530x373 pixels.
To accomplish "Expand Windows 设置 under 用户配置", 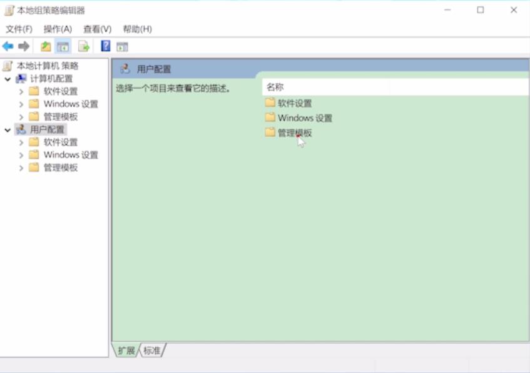I will [x=21, y=156].
